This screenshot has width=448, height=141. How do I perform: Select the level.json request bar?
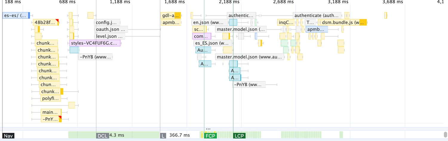[109, 36]
